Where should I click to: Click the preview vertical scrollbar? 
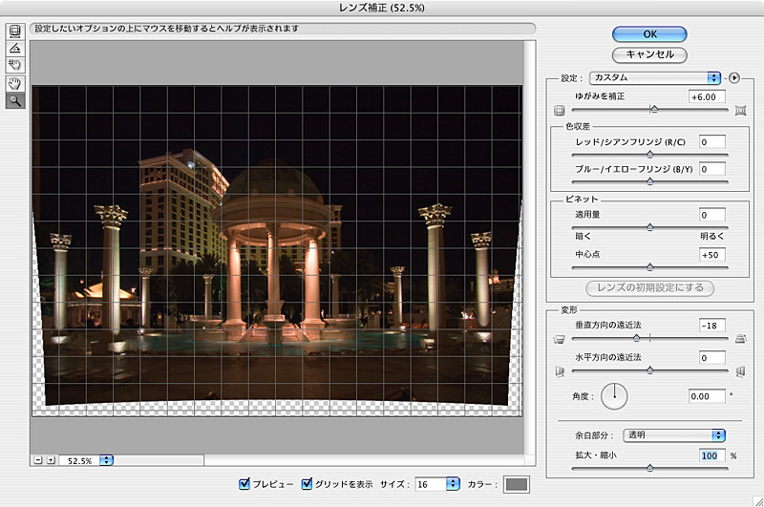[529, 247]
